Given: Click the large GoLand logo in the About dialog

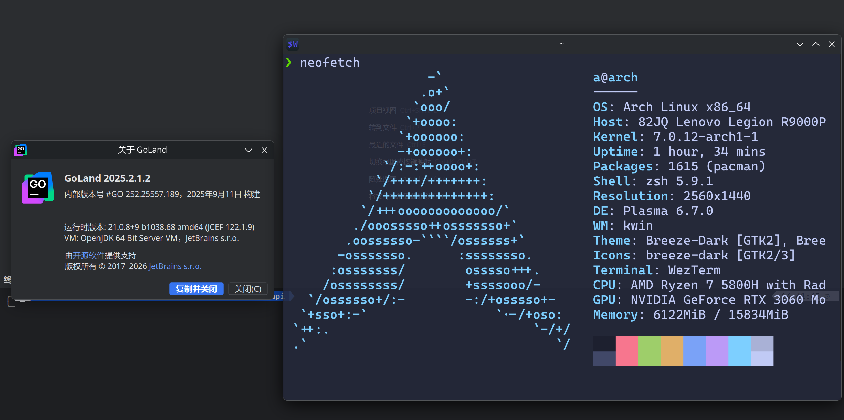Looking at the screenshot, I should [38, 188].
